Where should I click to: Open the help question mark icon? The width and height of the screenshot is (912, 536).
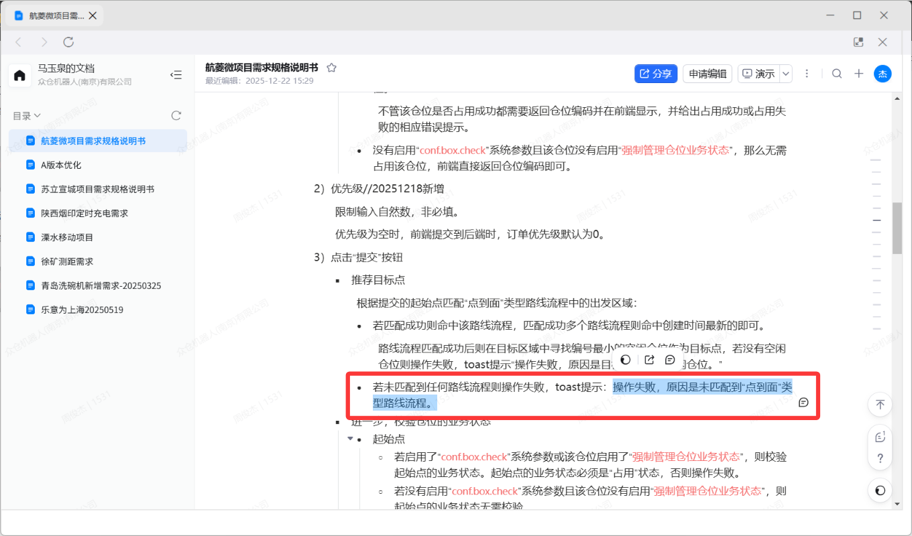(880, 459)
